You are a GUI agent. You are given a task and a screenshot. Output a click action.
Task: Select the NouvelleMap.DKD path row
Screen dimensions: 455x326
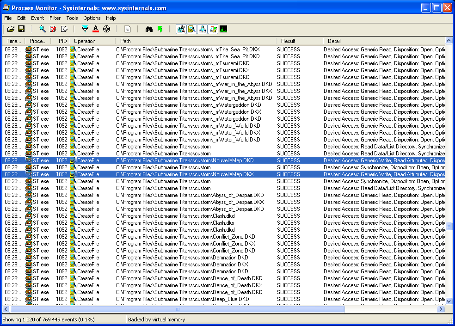[223, 160]
